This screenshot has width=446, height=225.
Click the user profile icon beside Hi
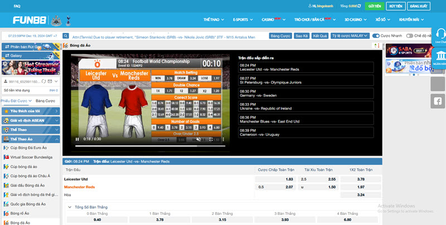(310, 6)
